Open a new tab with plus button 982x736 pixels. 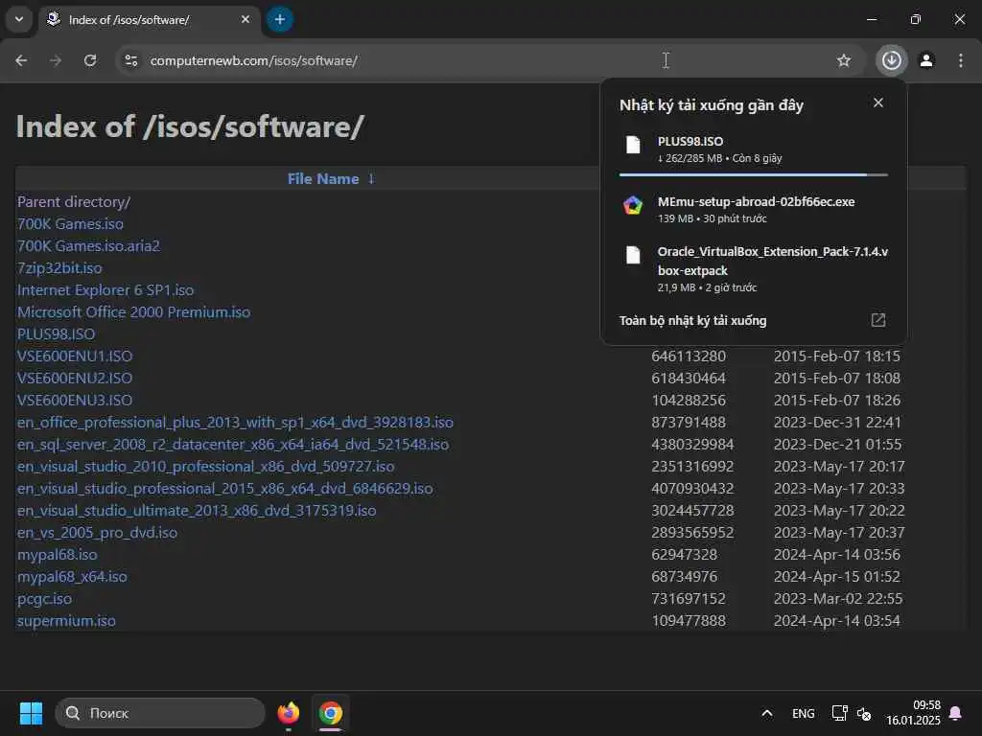(280, 19)
